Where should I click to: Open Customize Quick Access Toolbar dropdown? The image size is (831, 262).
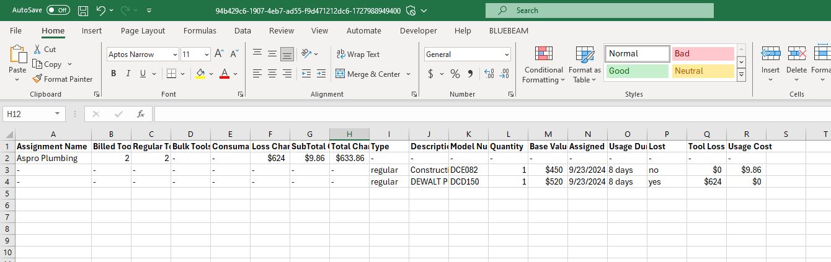pyautogui.click(x=149, y=11)
